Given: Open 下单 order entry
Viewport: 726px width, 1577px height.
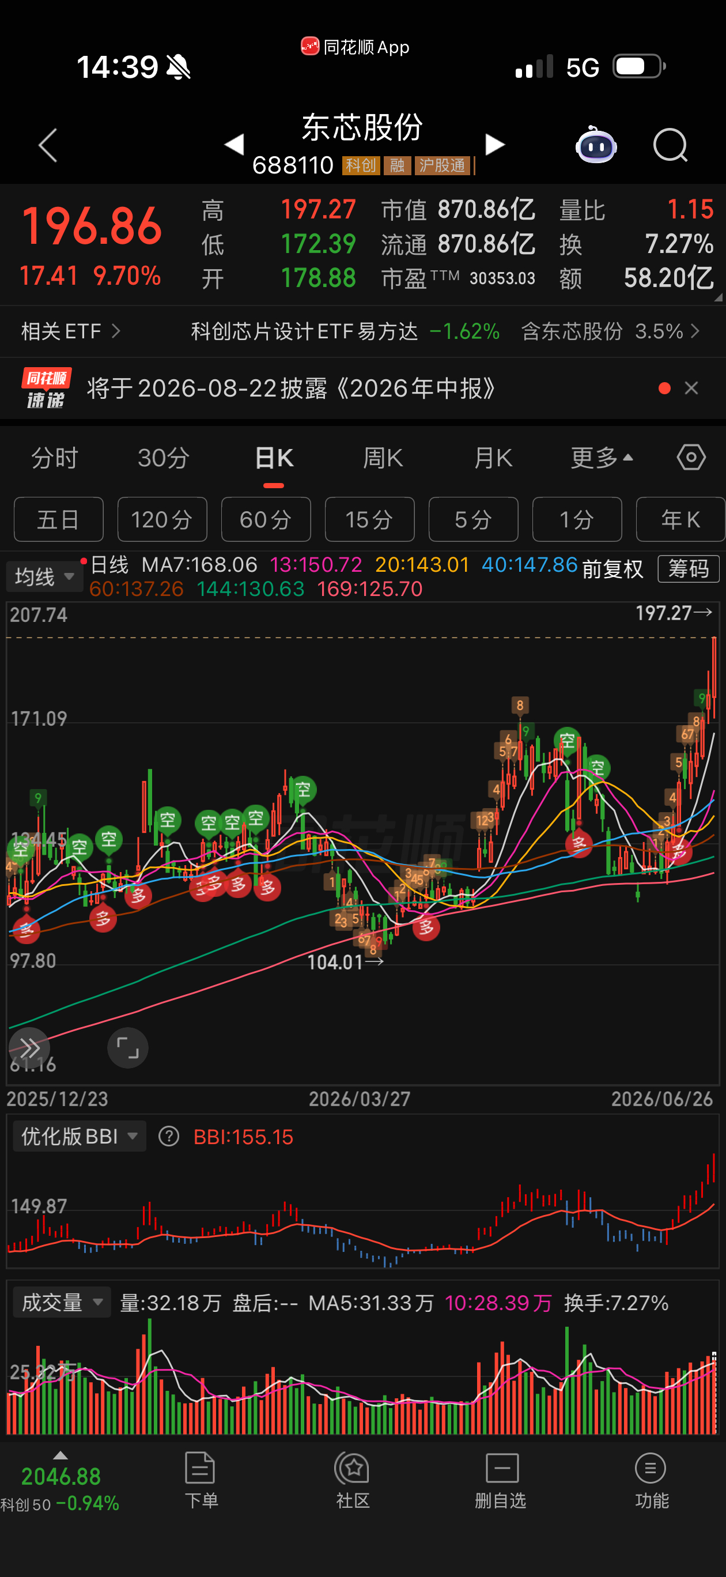Looking at the screenshot, I should point(201,1480).
